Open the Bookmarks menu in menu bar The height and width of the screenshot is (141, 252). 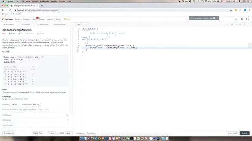coord(44,1)
